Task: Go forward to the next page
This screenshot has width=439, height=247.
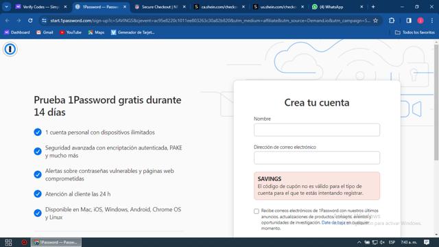Action: [x=19, y=21]
